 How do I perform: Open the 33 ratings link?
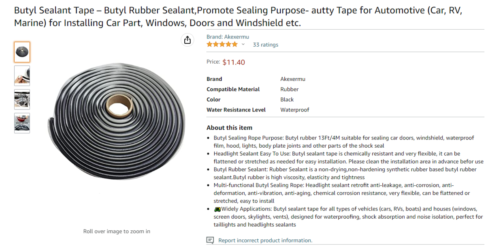[x=265, y=45]
